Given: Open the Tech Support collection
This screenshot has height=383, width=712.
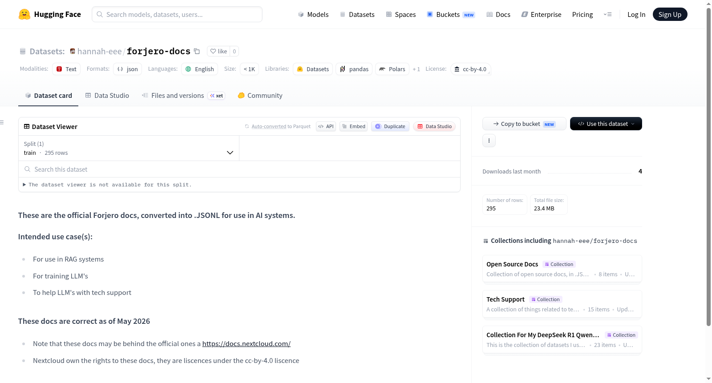Looking at the screenshot, I should coord(562,304).
